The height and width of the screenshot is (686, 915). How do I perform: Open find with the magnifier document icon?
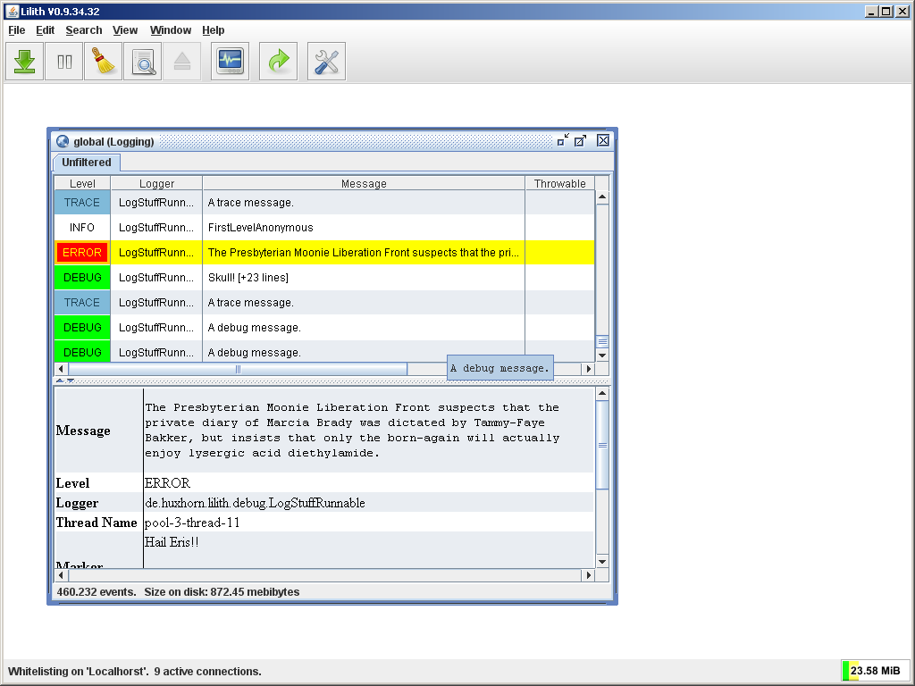tap(143, 62)
